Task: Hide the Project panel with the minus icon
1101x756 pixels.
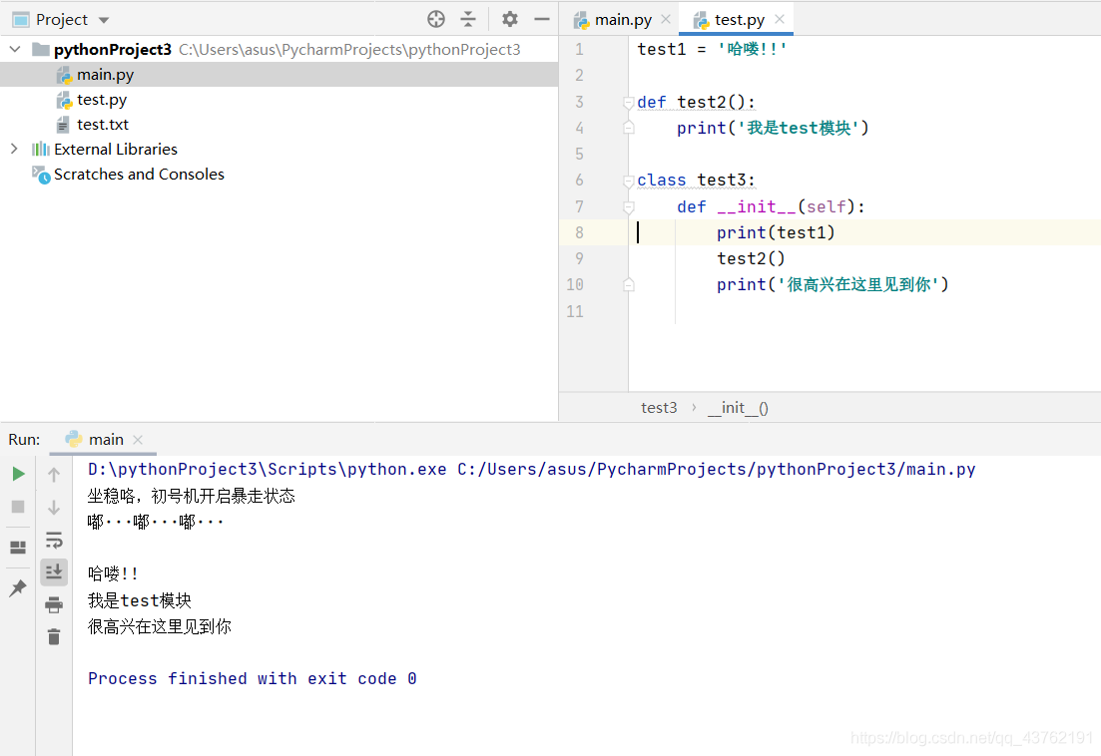Action: [x=541, y=19]
